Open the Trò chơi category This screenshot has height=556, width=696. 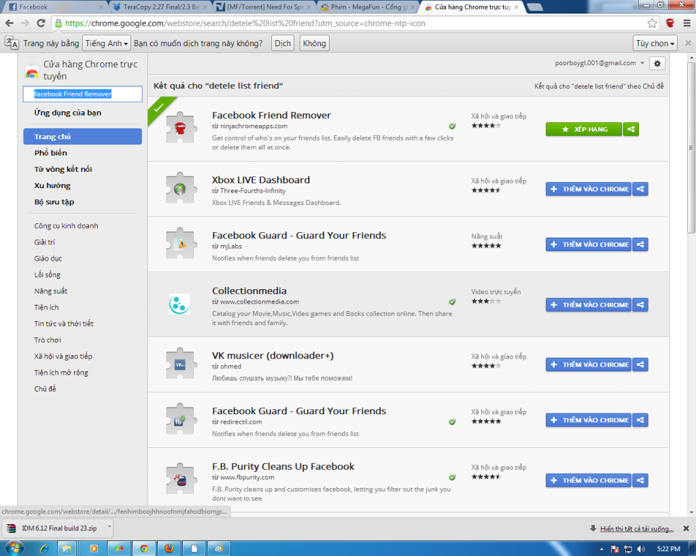tap(48, 340)
